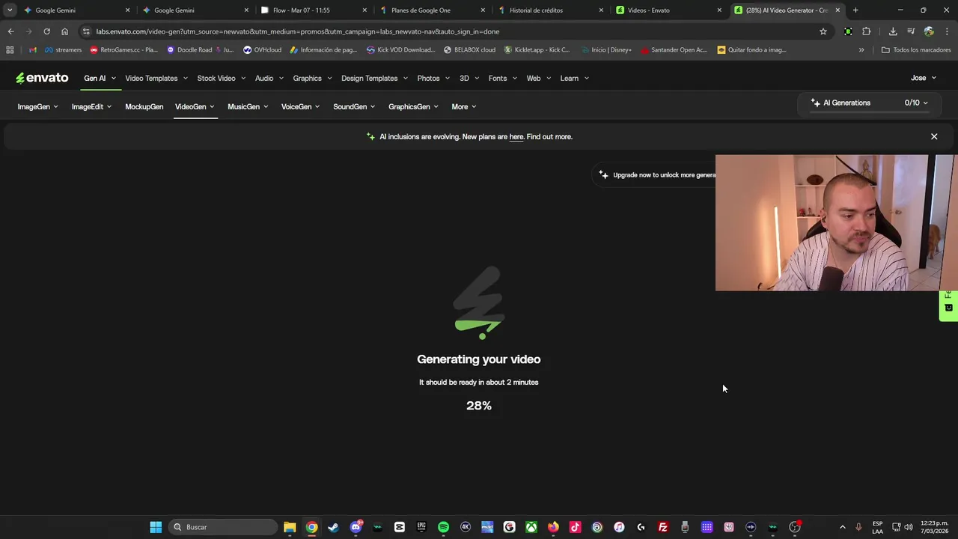
Task: Open the Learn dropdown
Action: (x=574, y=78)
